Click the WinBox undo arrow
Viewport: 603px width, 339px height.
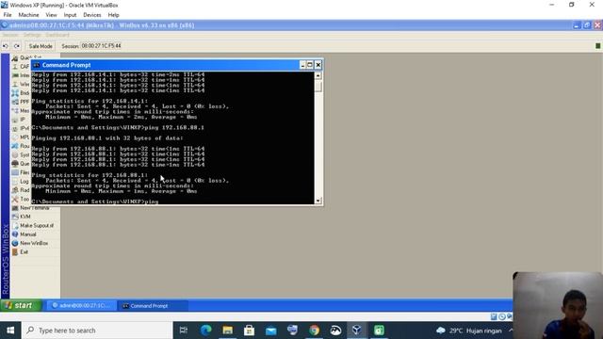[x=6, y=46]
